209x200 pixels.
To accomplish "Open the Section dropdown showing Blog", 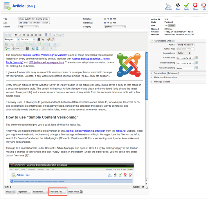I will pos(28,27).
